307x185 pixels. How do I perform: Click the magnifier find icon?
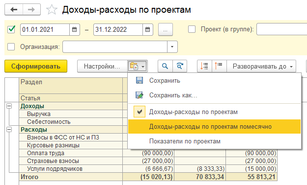point(165,66)
